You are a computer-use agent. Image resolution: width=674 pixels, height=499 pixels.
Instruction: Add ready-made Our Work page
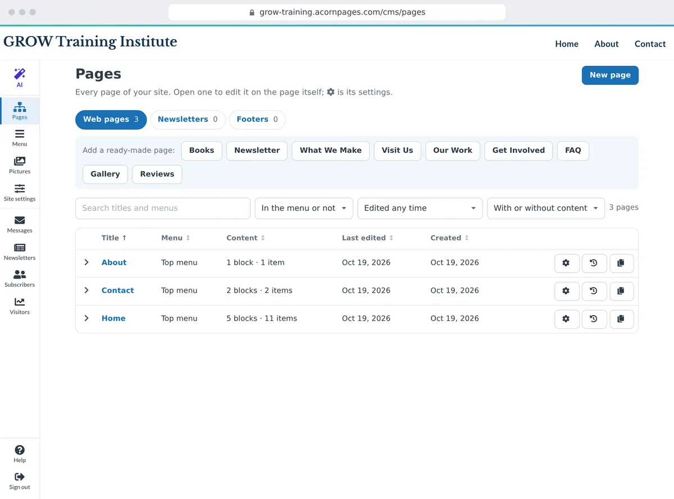[x=453, y=151]
